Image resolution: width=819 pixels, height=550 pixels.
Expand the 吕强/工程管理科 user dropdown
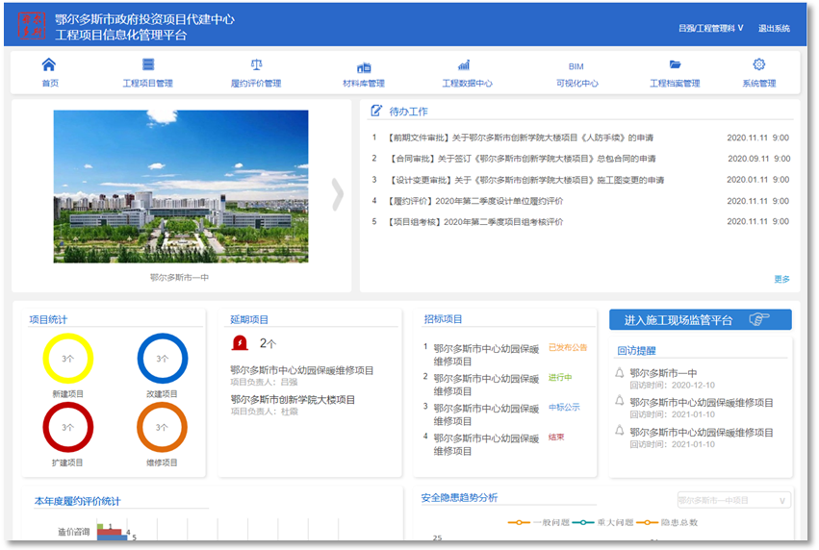710,29
